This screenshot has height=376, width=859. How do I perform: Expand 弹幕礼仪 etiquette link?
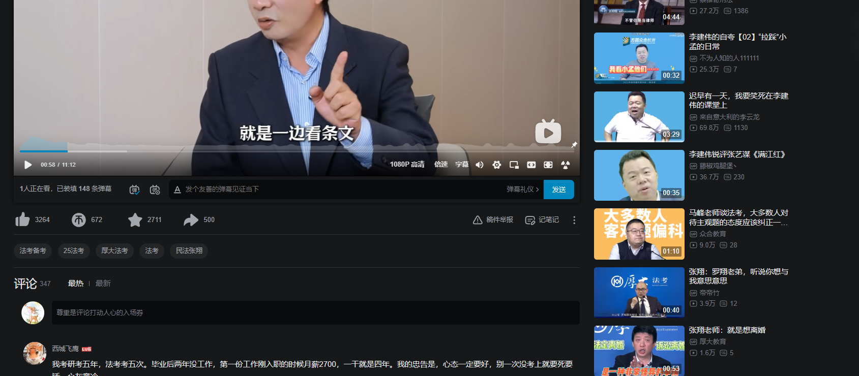(522, 190)
